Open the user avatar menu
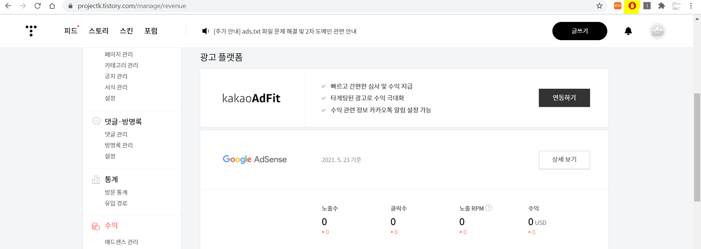This screenshot has width=701, height=249. point(657,31)
